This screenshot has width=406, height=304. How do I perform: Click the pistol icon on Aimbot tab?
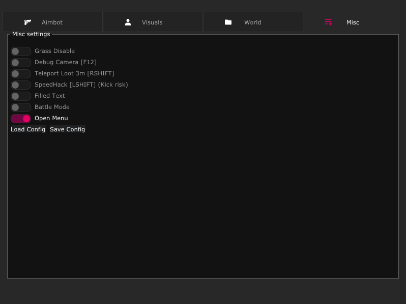tap(27, 22)
